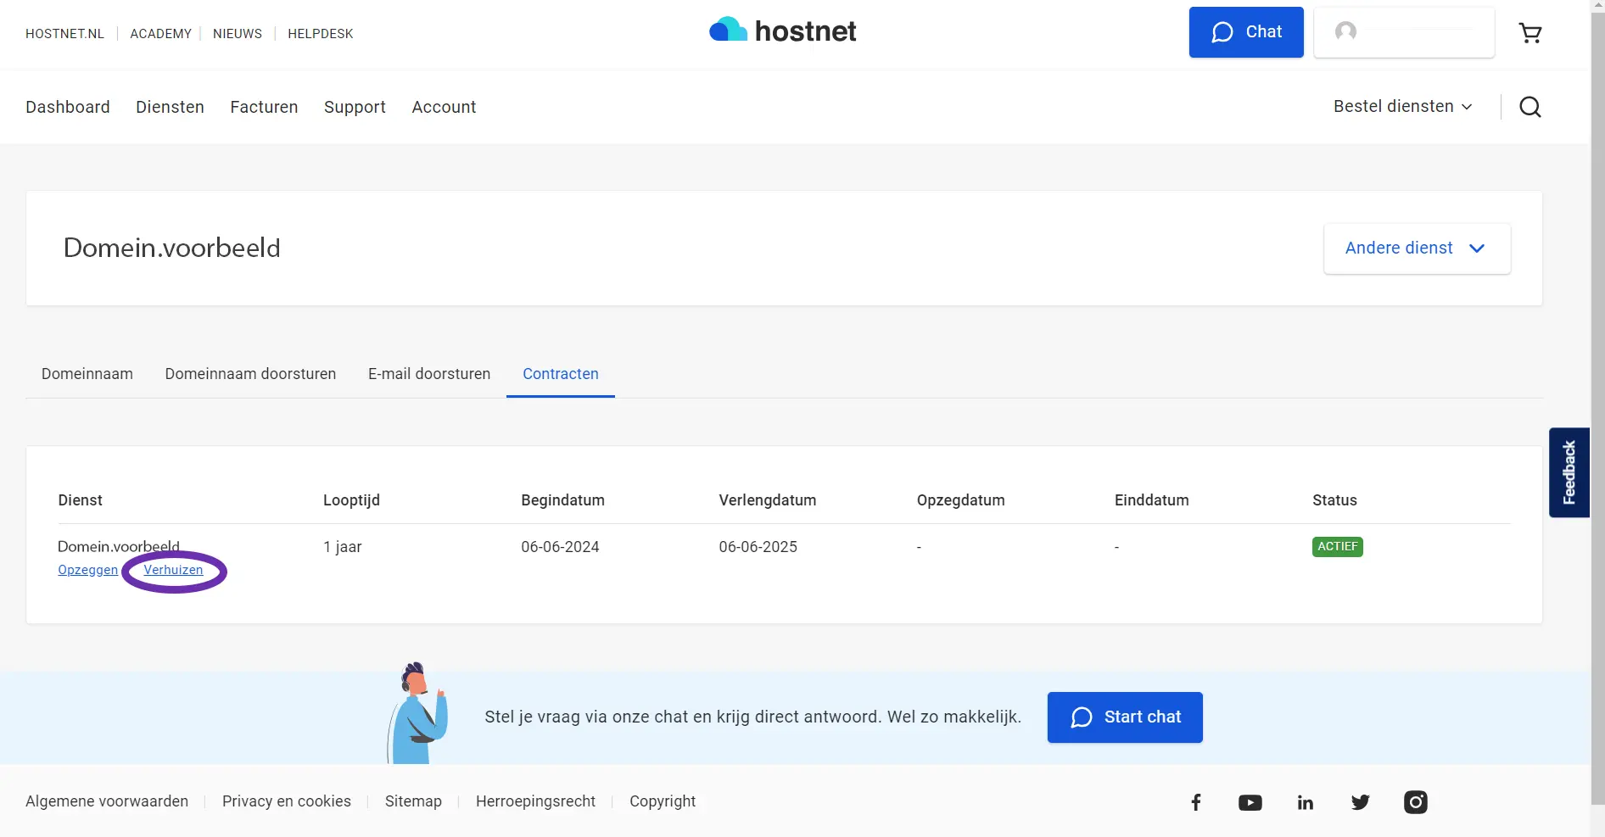This screenshot has width=1605, height=837.
Task: Open Privacy en cookies footer link
Action: [x=287, y=801]
